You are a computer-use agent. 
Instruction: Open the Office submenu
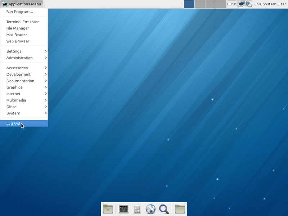click(x=24, y=107)
